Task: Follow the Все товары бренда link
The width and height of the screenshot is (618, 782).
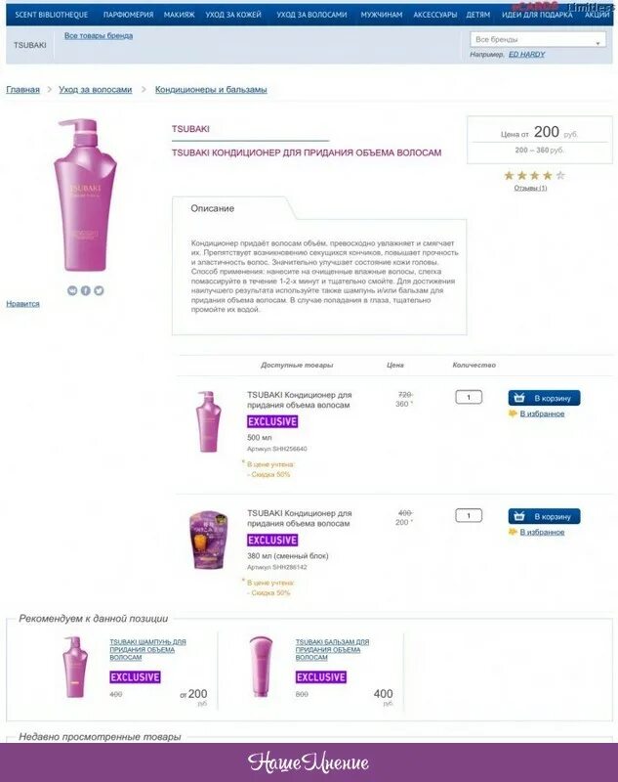Action: [x=99, y=36]
